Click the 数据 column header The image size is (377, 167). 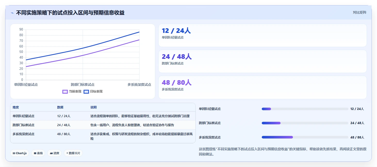(x=60, y=107)
